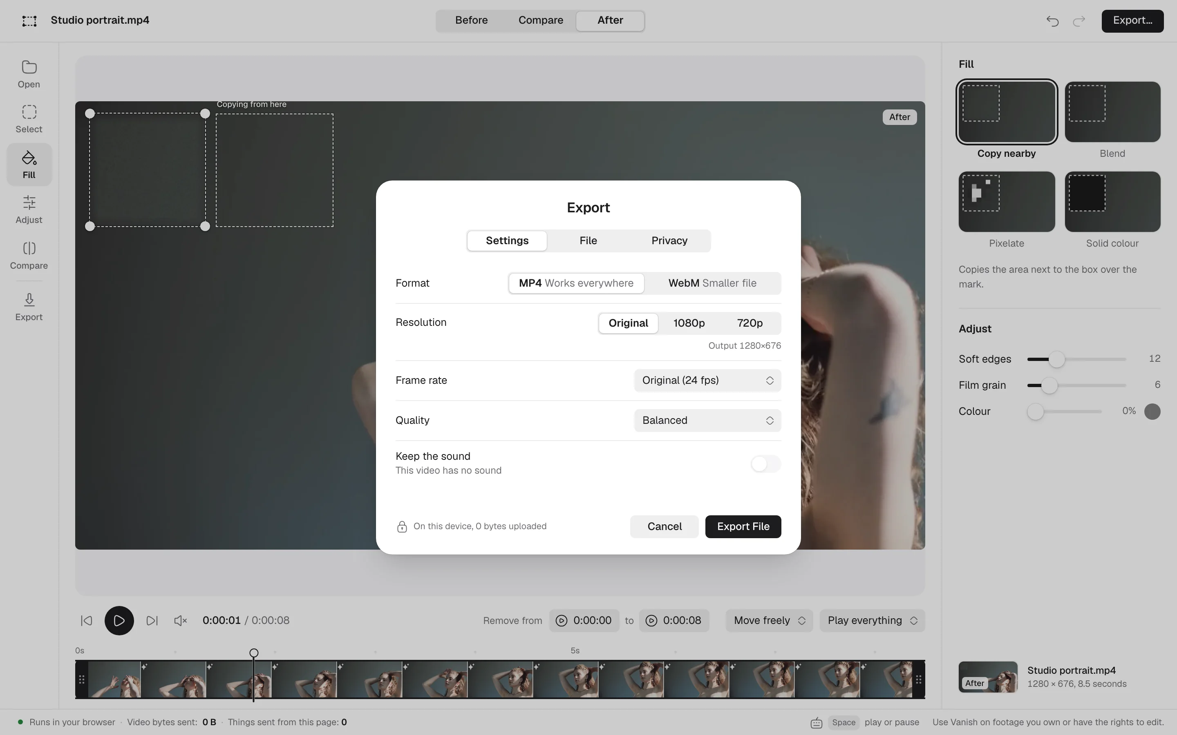Open the Colour swatch circle
1177x735 pixels.
pyautogui.click(x=1152, y=411)
